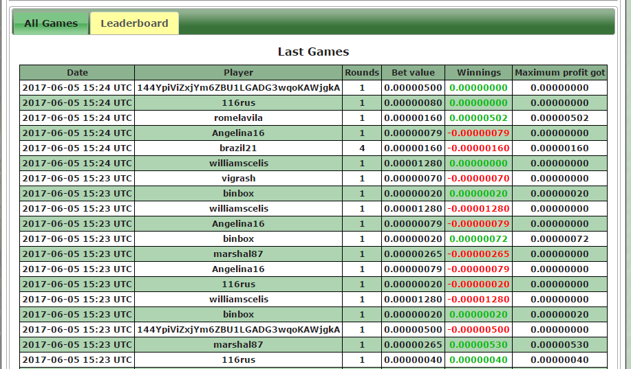
Task: Select player brazil21 in the table
Action: [x=238, y=148]
